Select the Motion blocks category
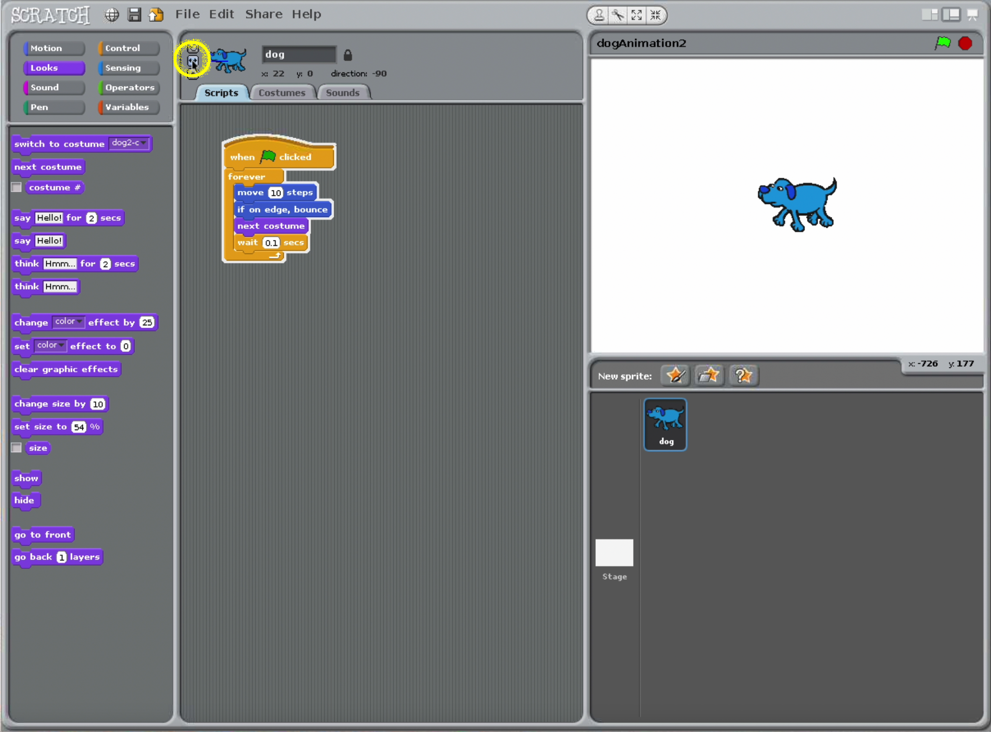The height and width of the screenshot is (732, 991). pyautogui.click(x=54, y=48)
